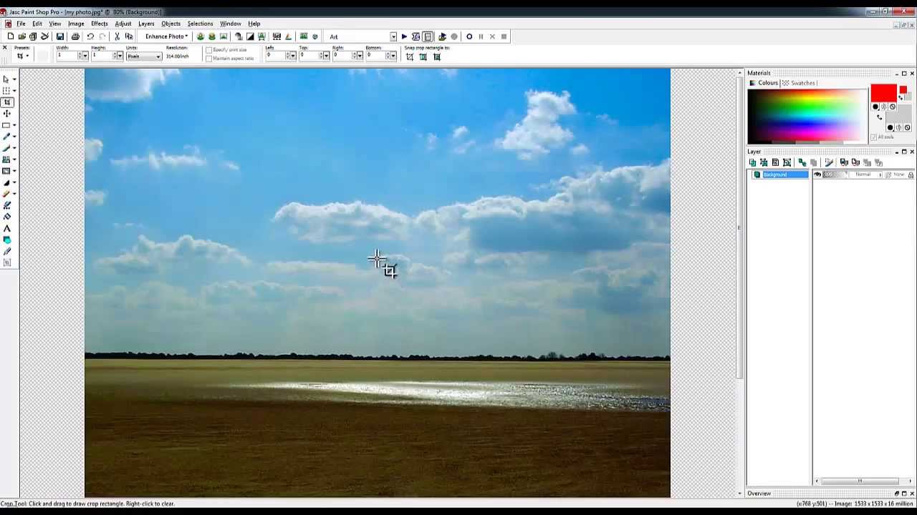Toggle foreground texture button
The height and width of the screenshot is (515, 917).
tap(884, 107)
